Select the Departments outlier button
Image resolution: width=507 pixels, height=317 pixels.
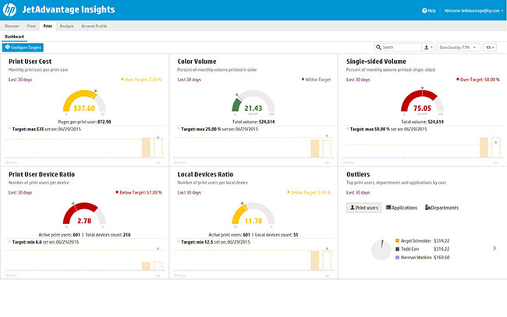(x=441, y=208)
